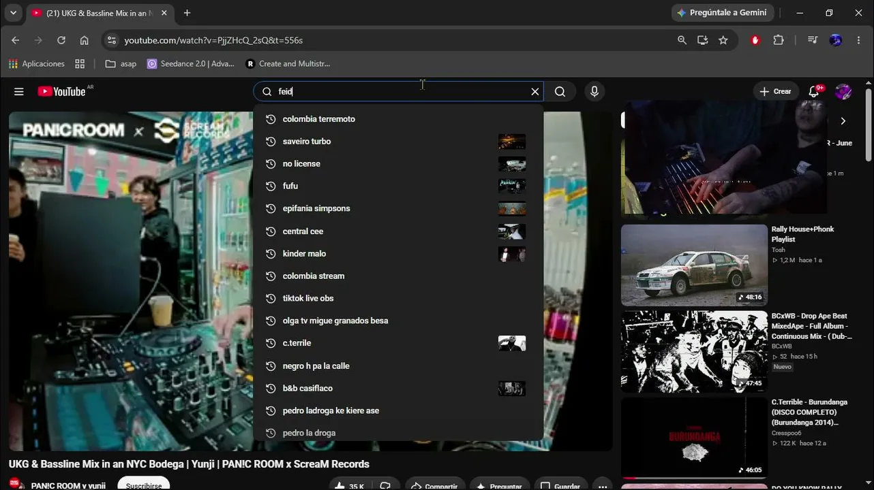This screenshot has height=490, width=874.
Task: Reload the current page
Action: [61, 40]
